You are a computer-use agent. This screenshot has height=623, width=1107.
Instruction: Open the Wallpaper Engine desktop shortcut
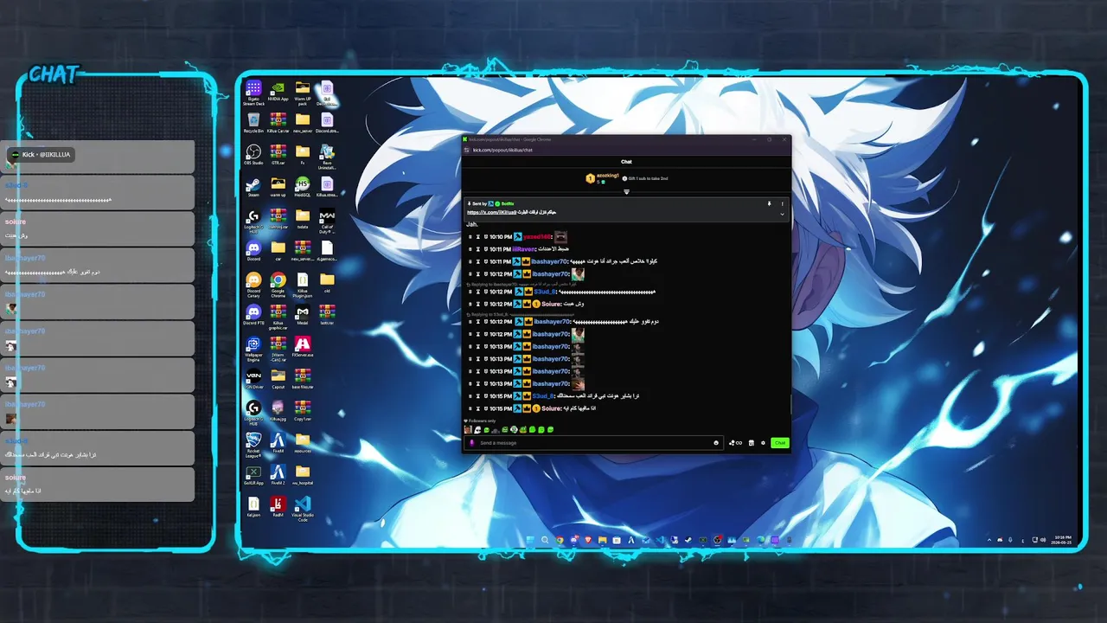253,349
